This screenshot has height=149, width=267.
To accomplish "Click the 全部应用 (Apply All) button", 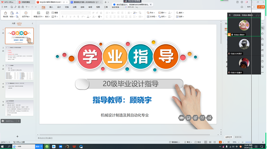I will 229,137.
